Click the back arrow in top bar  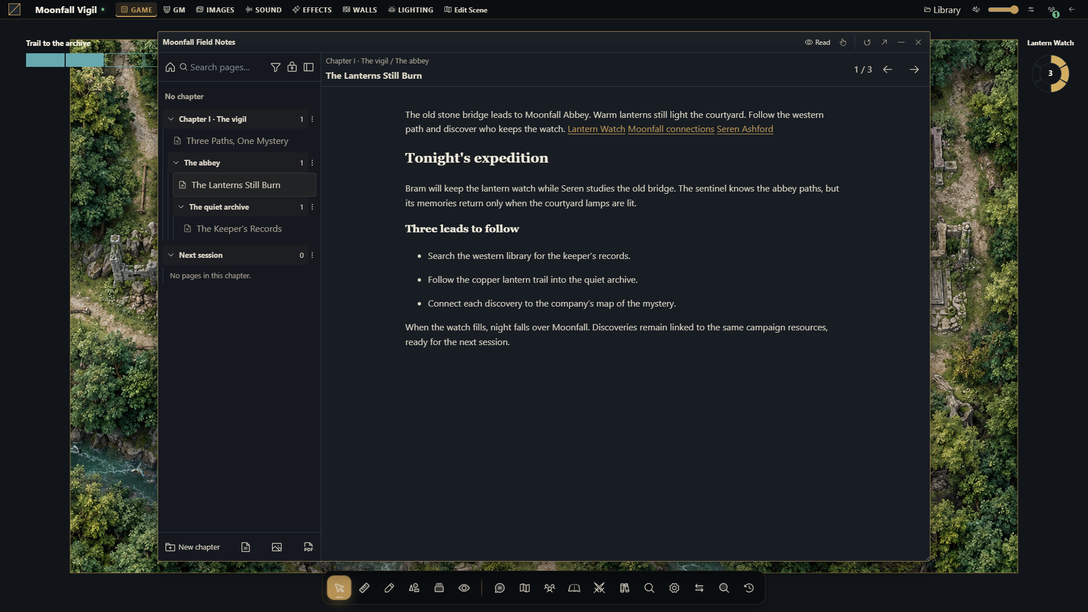pos(1072,10)
